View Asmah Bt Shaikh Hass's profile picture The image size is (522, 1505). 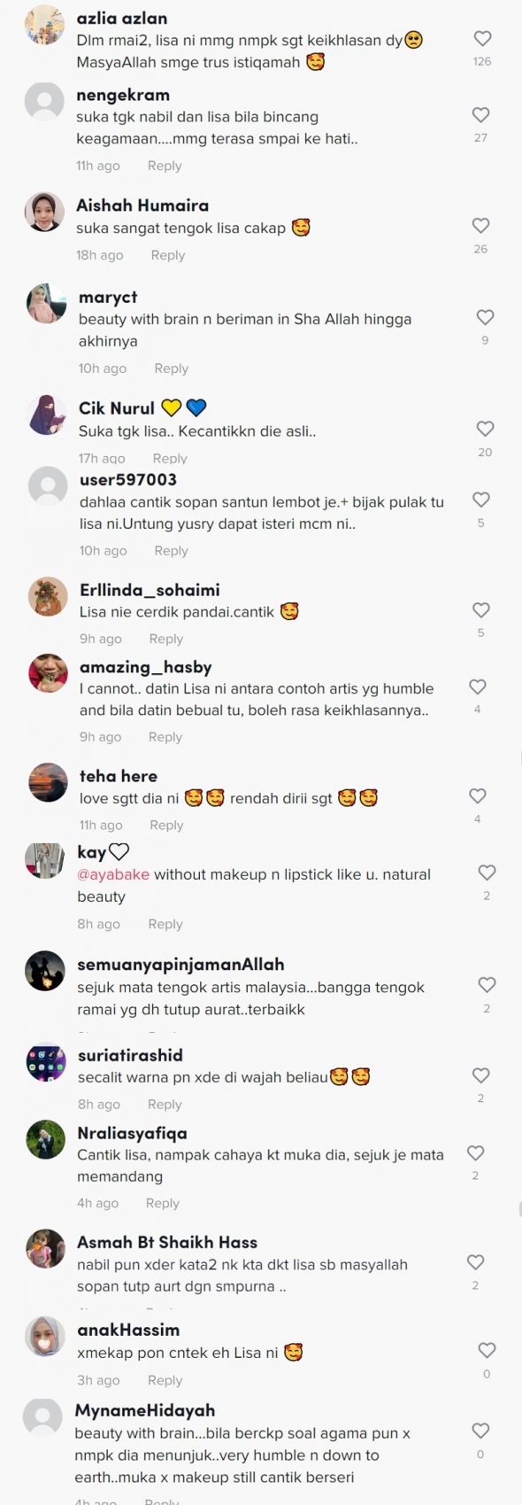[45, 1249]
